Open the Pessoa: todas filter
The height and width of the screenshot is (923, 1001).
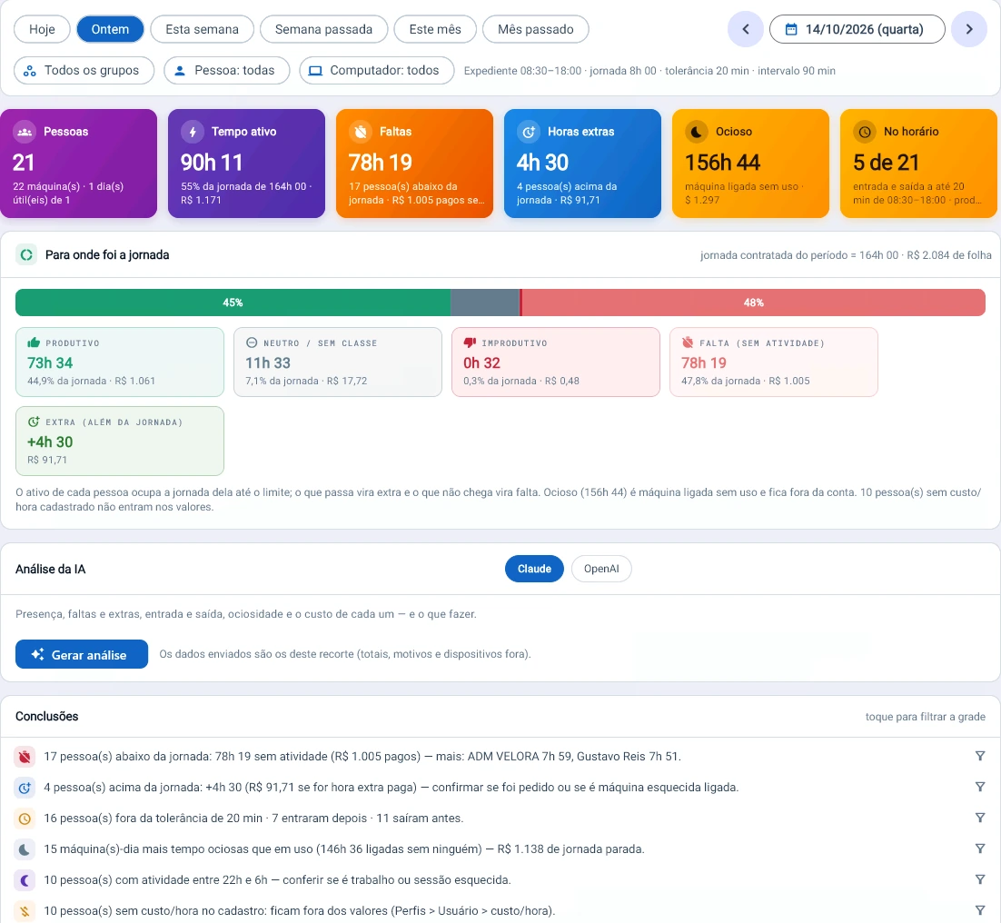[226, 70]
